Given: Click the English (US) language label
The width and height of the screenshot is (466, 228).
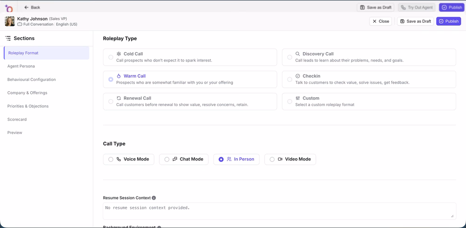Looking at the screenshot, I should (67, 24).
